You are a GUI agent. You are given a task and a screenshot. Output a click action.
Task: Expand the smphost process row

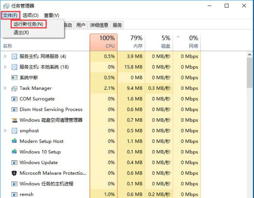[x=5, y=131]
